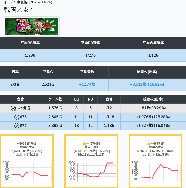Sort by the 台番 column header

coord(20,99)
